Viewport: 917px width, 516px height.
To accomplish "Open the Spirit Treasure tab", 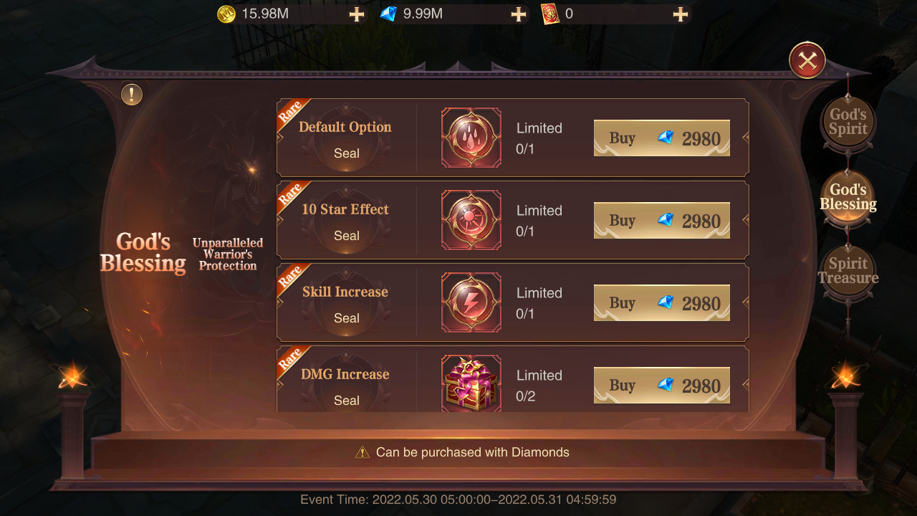I will tap(848, 271).
